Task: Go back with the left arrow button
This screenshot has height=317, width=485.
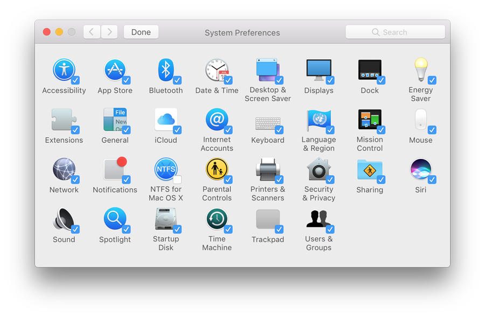Action: coord(92,32)
